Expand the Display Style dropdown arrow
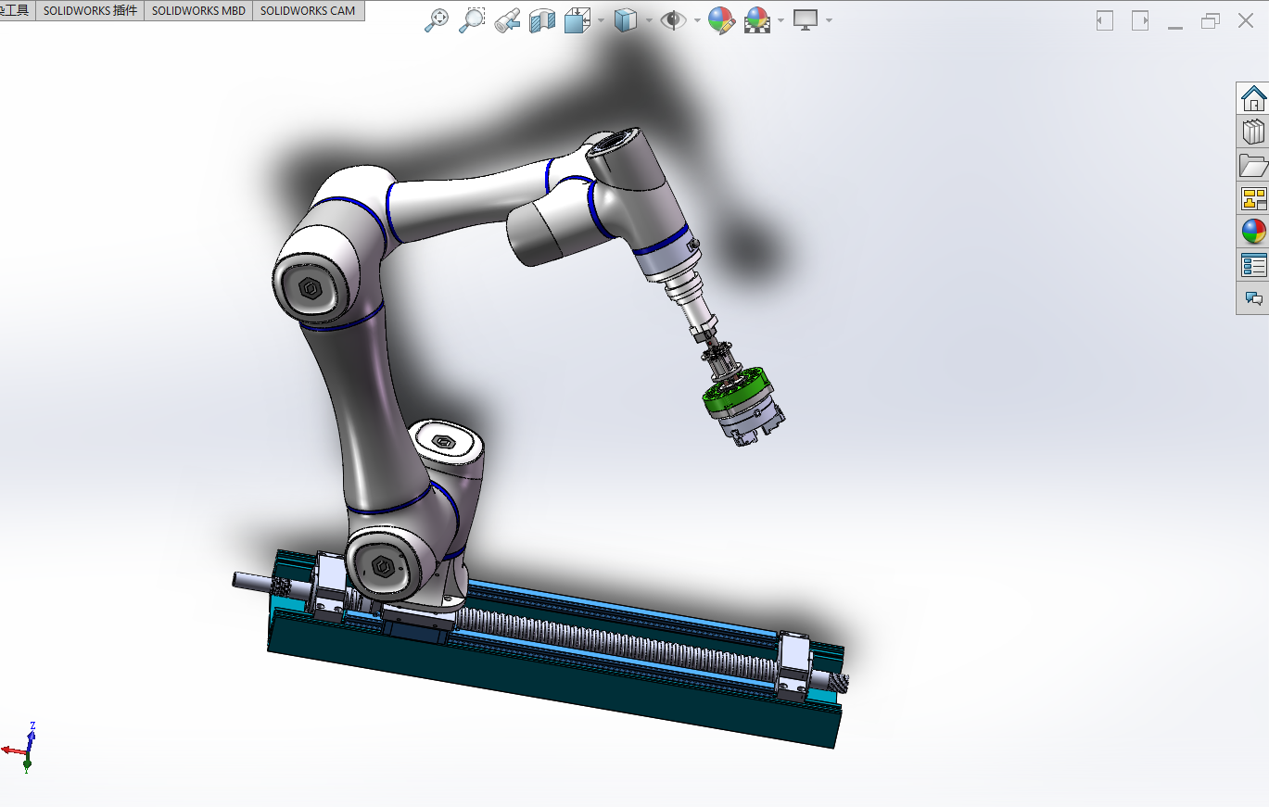 pyautogui.click(x=649, y=20)
